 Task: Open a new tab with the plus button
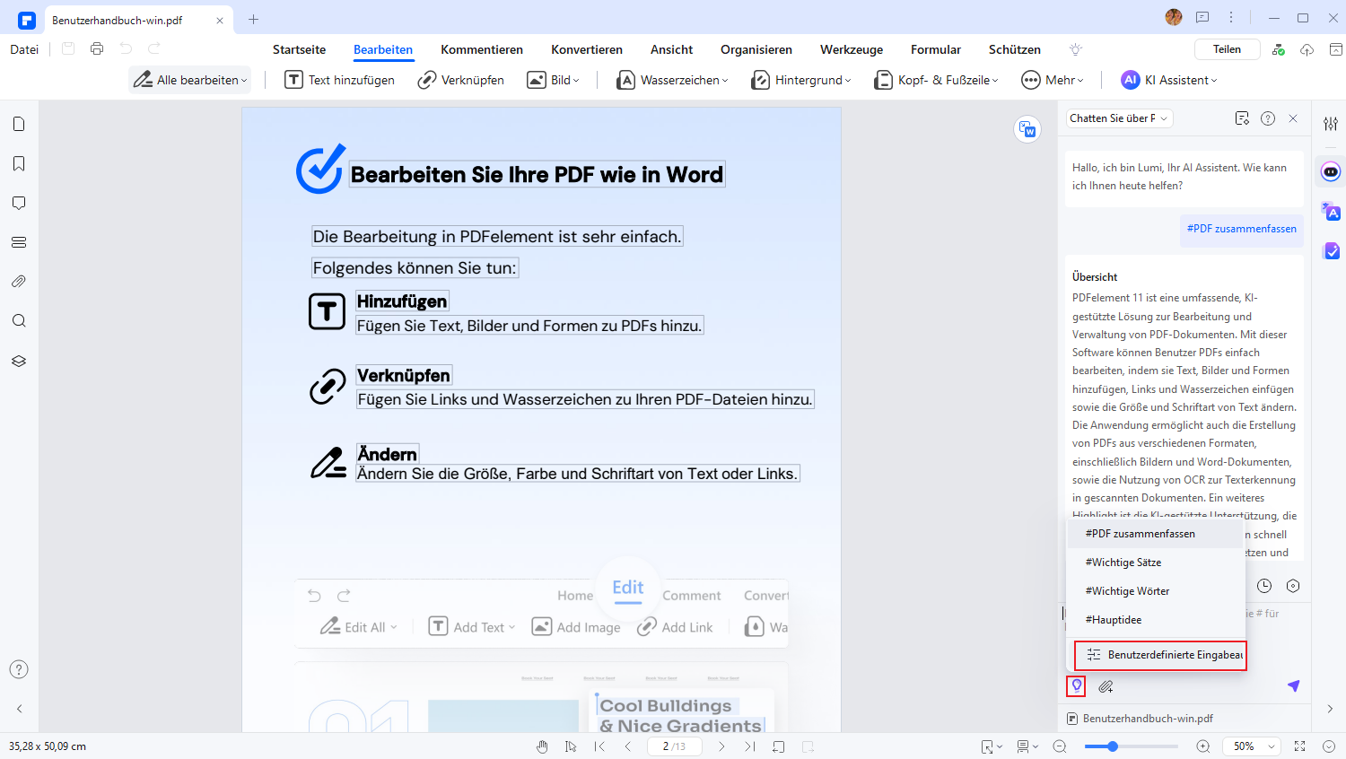tap(253, 20)
